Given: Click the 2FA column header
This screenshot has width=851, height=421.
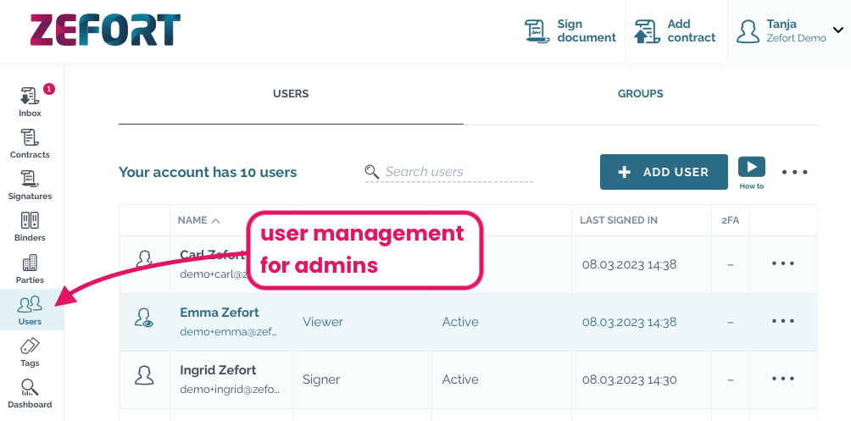Looking at the screenshot, I should click(730, 220).
